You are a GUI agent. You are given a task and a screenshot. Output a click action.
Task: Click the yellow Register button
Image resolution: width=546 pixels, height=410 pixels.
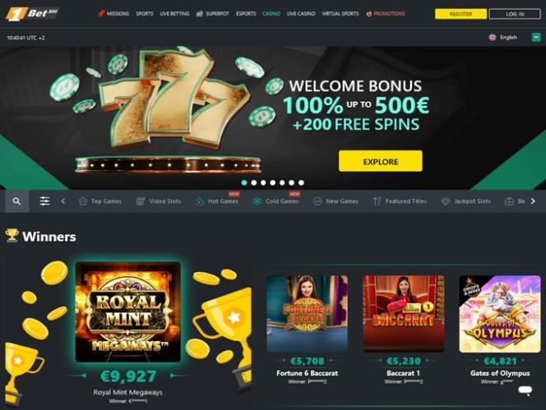[x=460, y=14]
